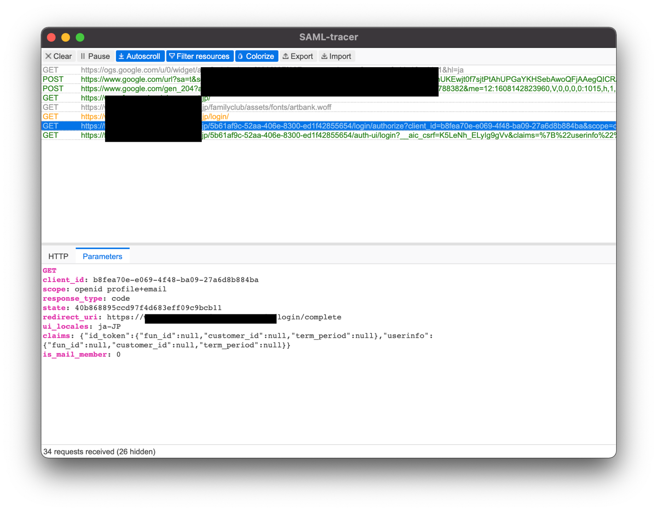Toggle Filter resources

tap(200, 56)
